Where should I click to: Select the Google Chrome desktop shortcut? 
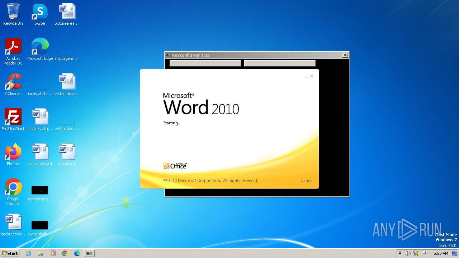click(13, 192)
